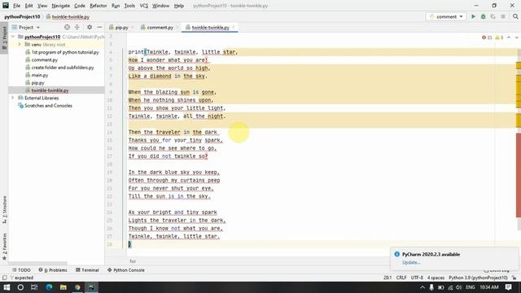This screenshot has width=521, height=293.
Task: Select 1st program of python tutorial.py
Action: [x=65, y=52]
